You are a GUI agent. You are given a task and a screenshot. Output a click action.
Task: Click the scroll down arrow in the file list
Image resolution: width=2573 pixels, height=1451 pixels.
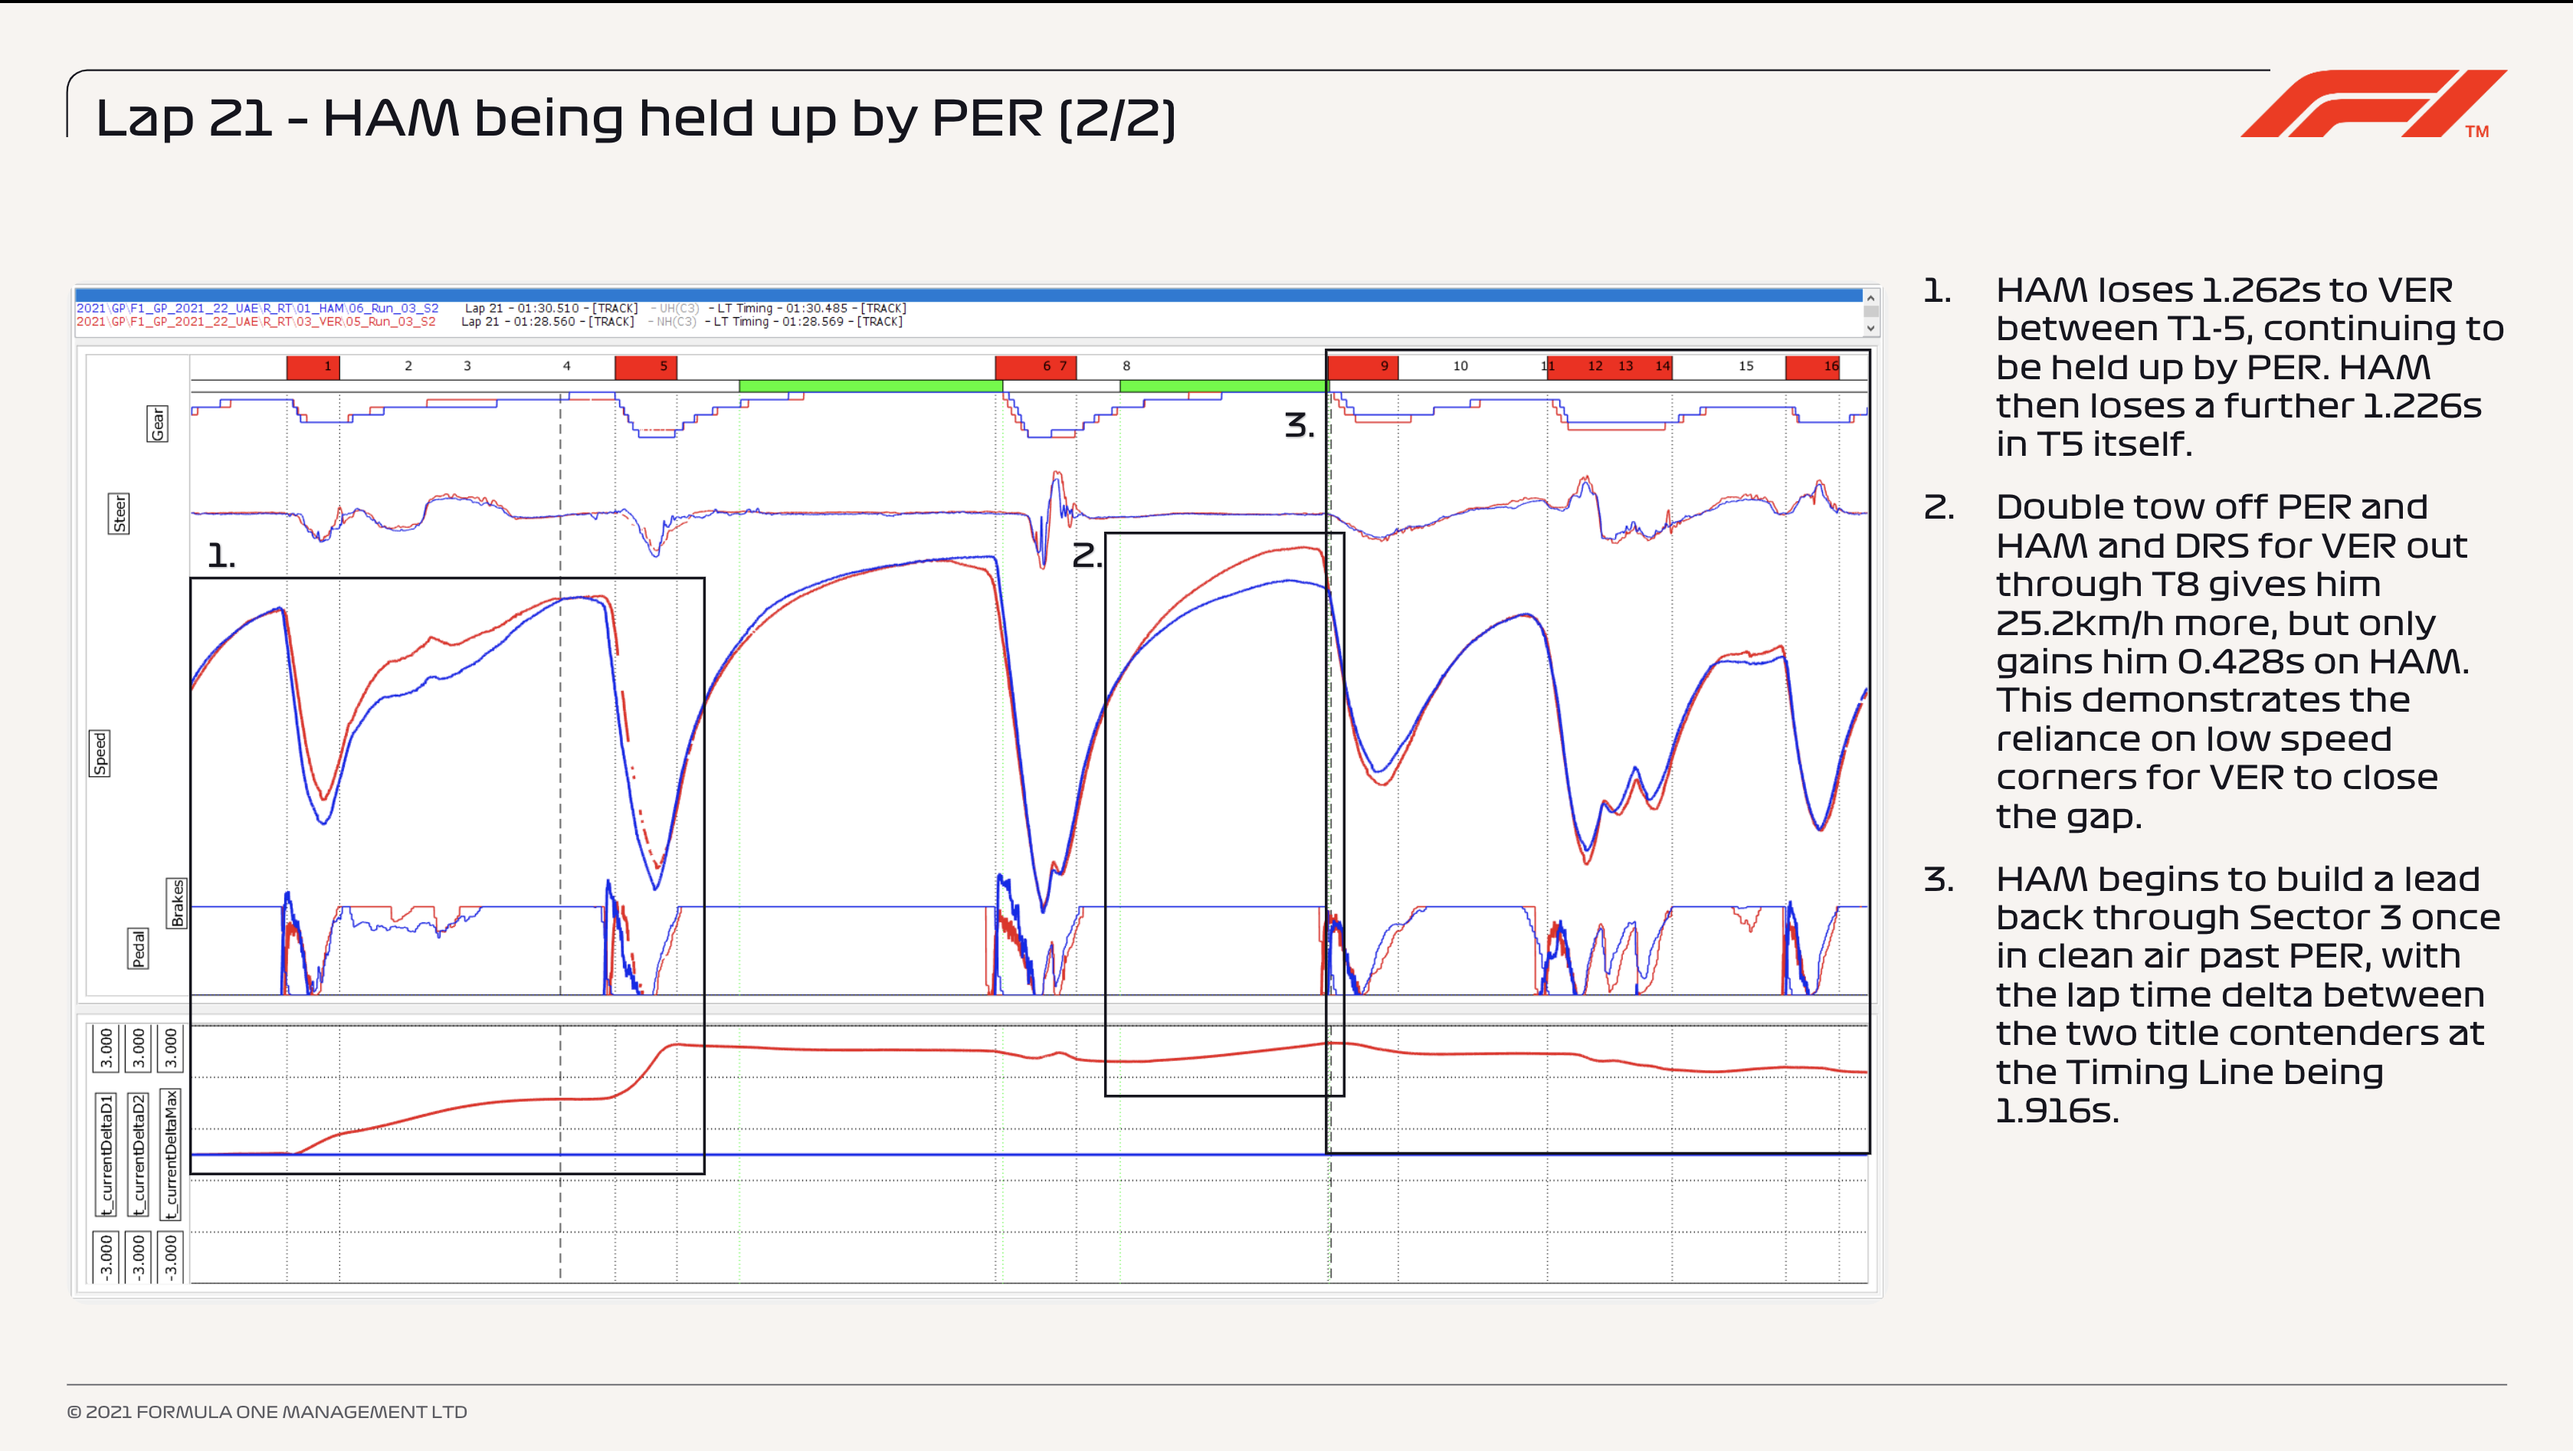point(1871,328)
